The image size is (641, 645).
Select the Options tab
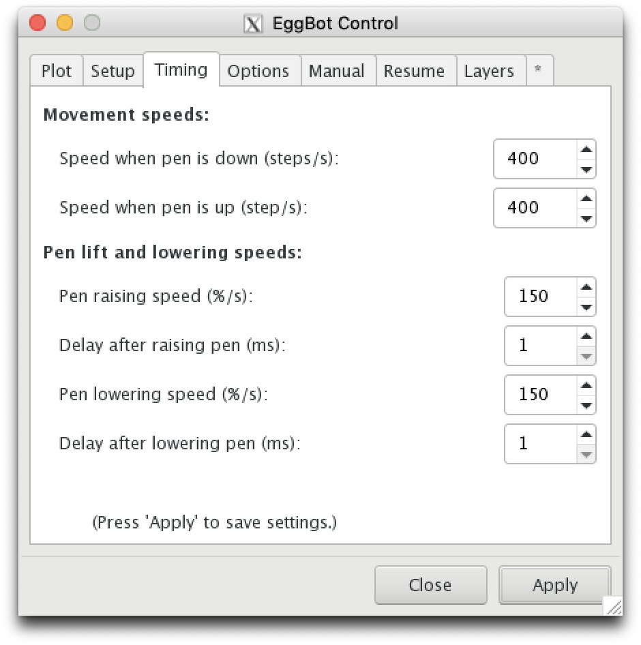tap(258, 71)
